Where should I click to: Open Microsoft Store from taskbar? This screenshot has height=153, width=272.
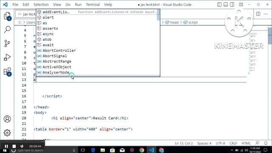click(112, 150)
